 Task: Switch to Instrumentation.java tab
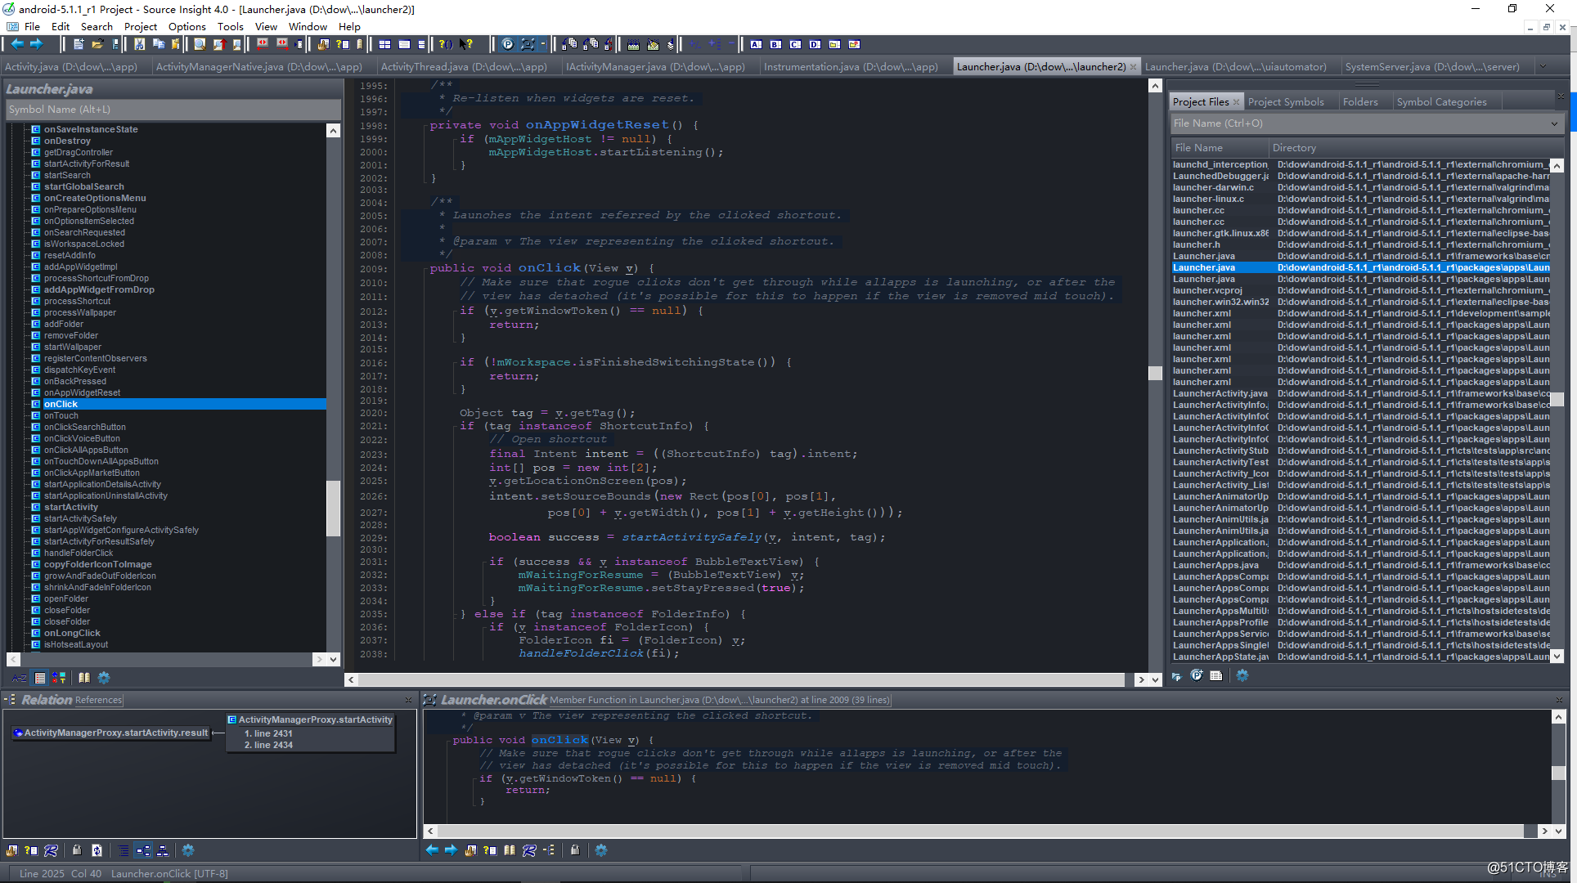pos(851,67)
